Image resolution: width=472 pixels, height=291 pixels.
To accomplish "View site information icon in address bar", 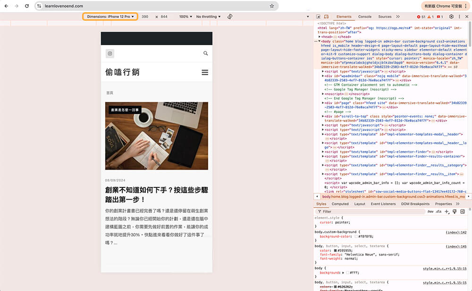I will tap(39, 6).
